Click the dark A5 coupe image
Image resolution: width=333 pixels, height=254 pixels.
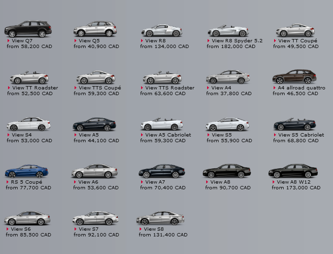[x=94, y=124]
